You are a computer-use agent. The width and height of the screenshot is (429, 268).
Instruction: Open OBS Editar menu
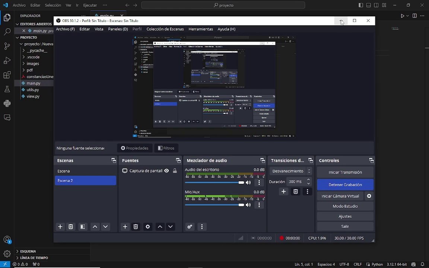click(85, 29)
